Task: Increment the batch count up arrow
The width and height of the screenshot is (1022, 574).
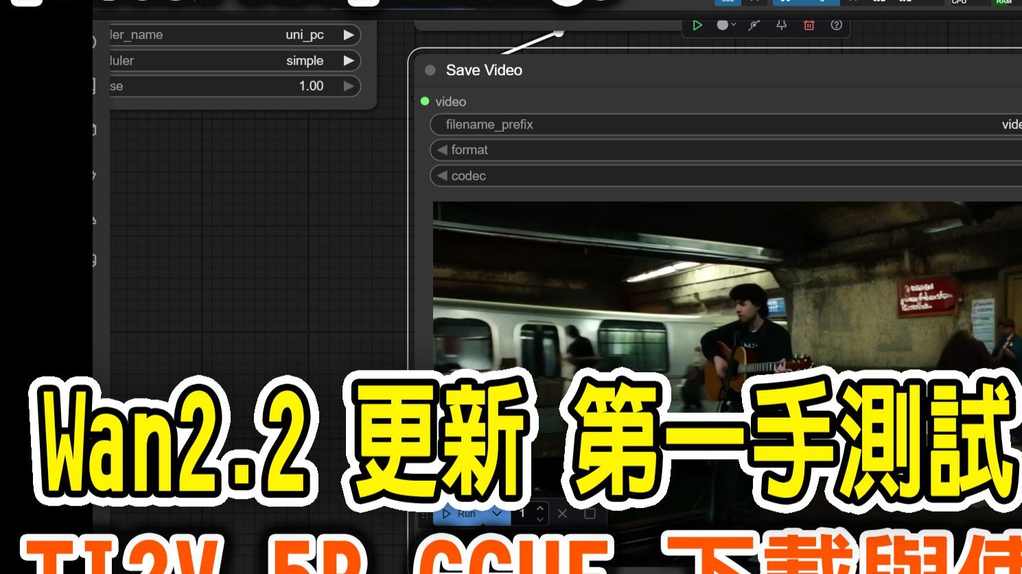Action: tap(540, 509)
